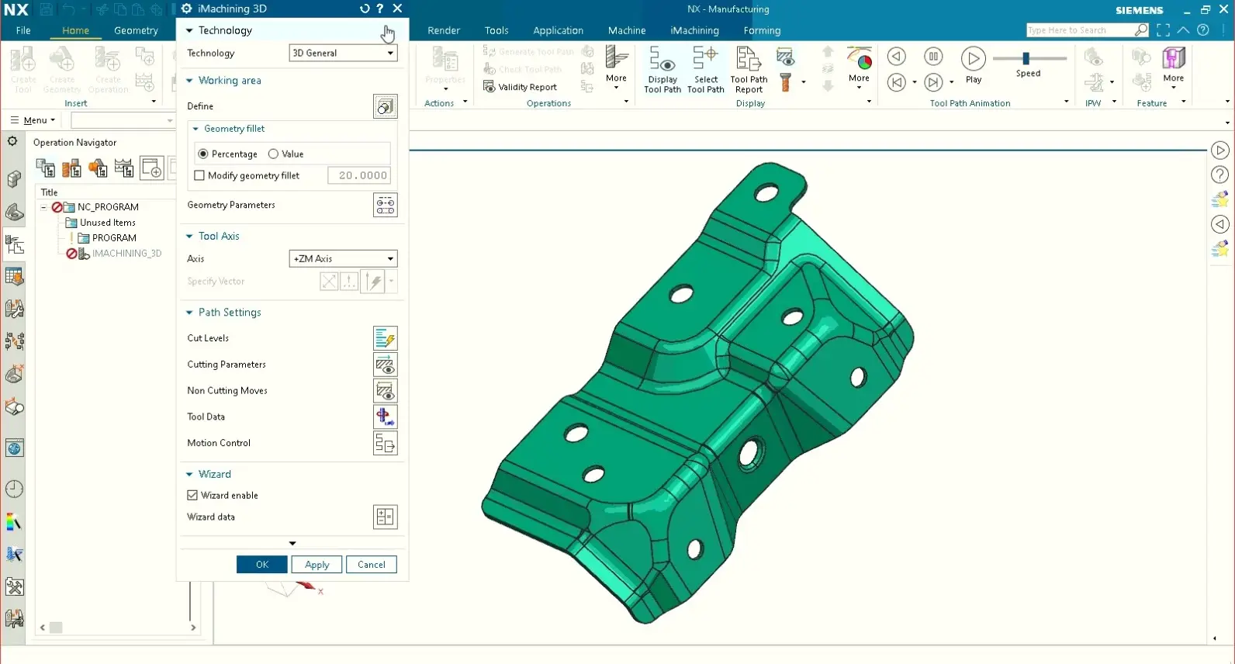The height and width of the screenshot is (664, 1235).
Task: Open the Axis dropdown
Action: click(x=343, y=259)
